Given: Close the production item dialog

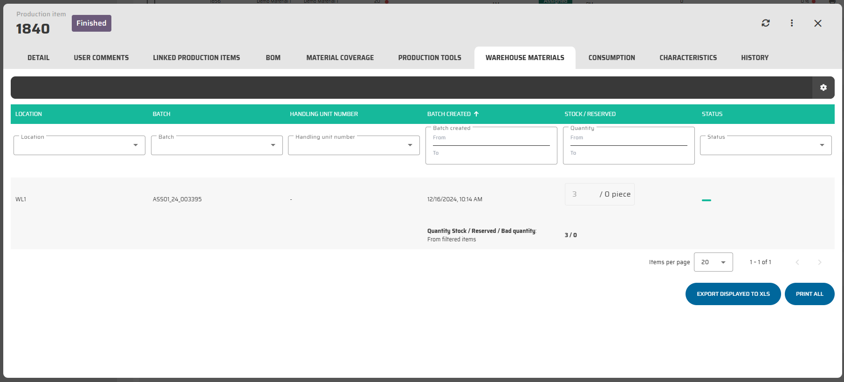Looking at the screenshot, I should [817, 23].
